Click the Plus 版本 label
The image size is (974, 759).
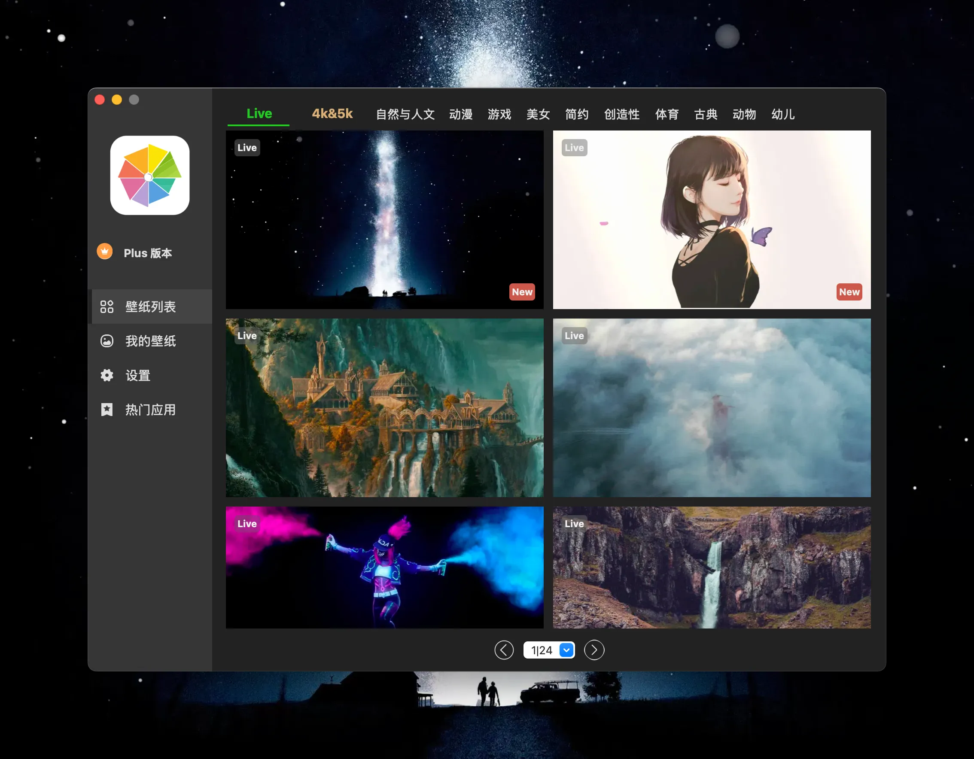click(148, 253)
